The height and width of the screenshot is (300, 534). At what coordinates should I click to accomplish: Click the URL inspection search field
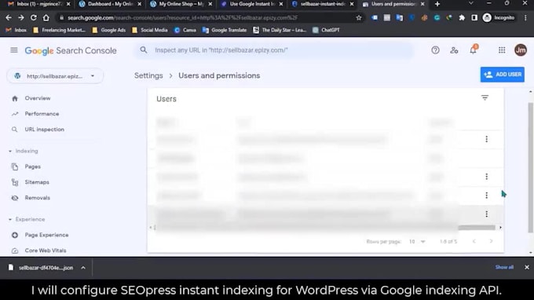click(274, 50)
